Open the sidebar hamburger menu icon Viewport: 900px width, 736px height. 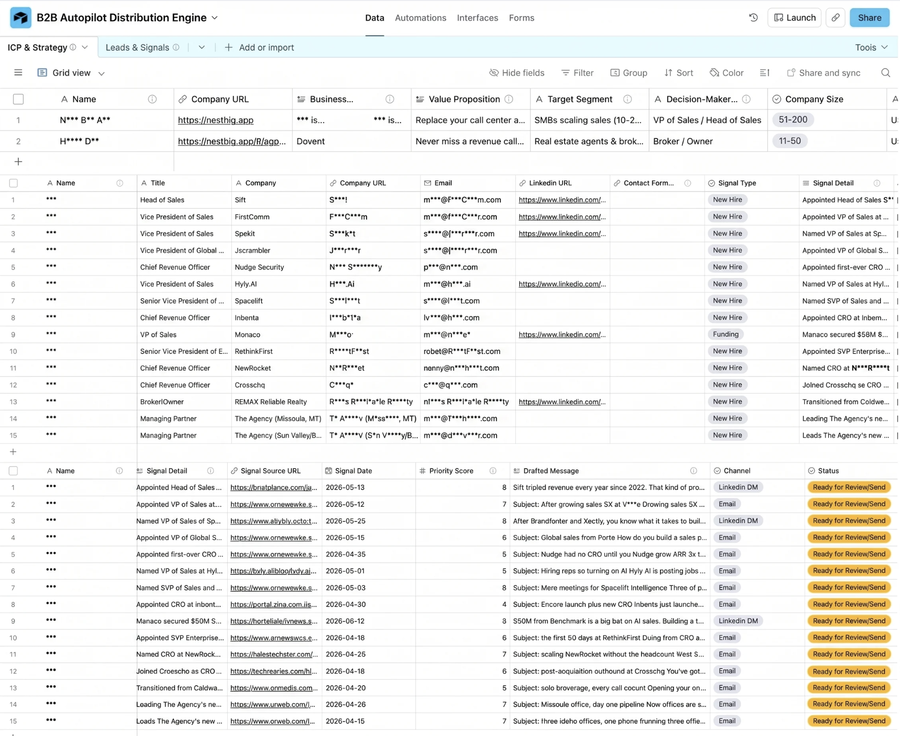(x=18, y=73)
